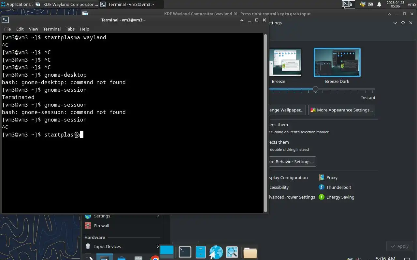Adjust the animation speed slider handle

315,89
